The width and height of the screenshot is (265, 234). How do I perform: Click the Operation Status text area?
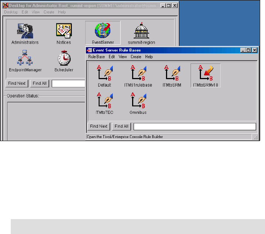pos(46,121)
